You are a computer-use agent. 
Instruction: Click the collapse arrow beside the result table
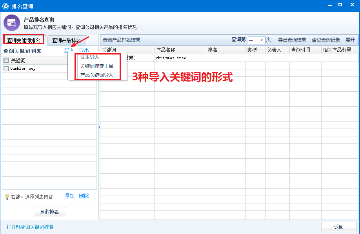[x=100, y=128]
